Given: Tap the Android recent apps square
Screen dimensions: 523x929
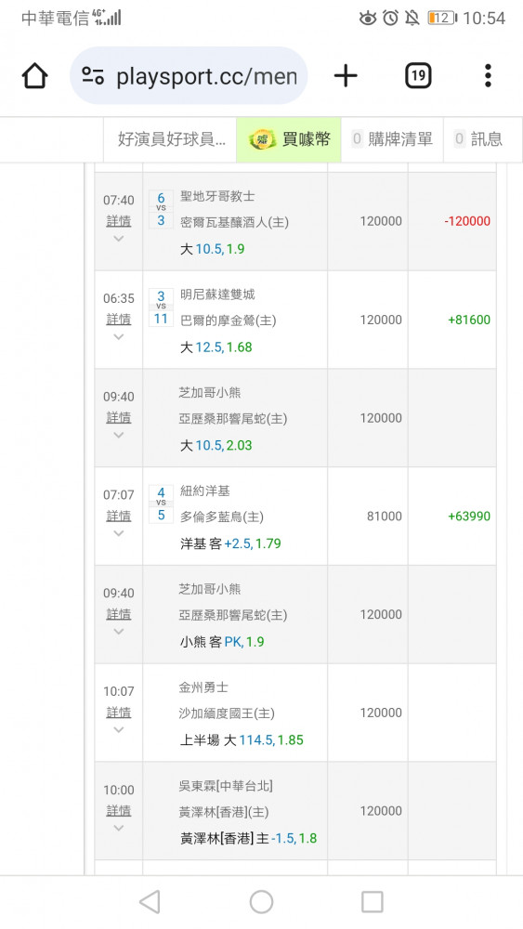Looking at the screenshot, I should point(372,902).
